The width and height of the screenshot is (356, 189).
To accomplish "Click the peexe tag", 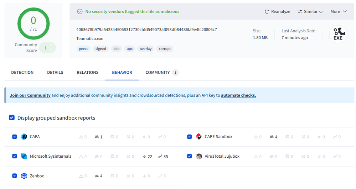I will pos(83,49).
